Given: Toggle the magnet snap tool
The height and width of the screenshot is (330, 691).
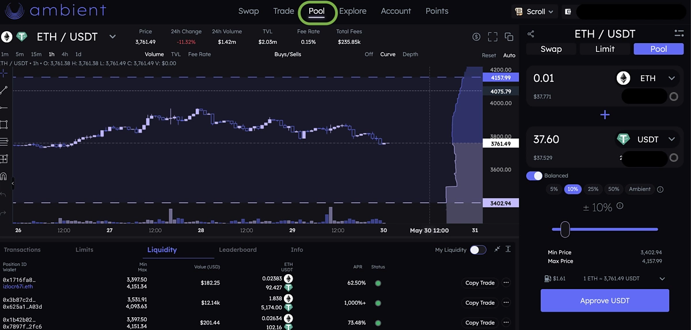Looking at the screenshot, I should (x=4, y=176).
